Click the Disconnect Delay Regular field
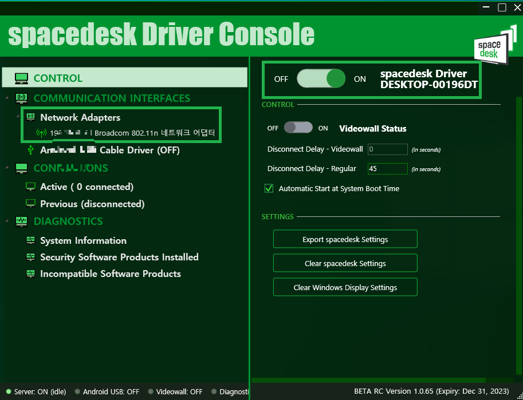The height and width of the screenshot is (400, 523). (388, 169)
